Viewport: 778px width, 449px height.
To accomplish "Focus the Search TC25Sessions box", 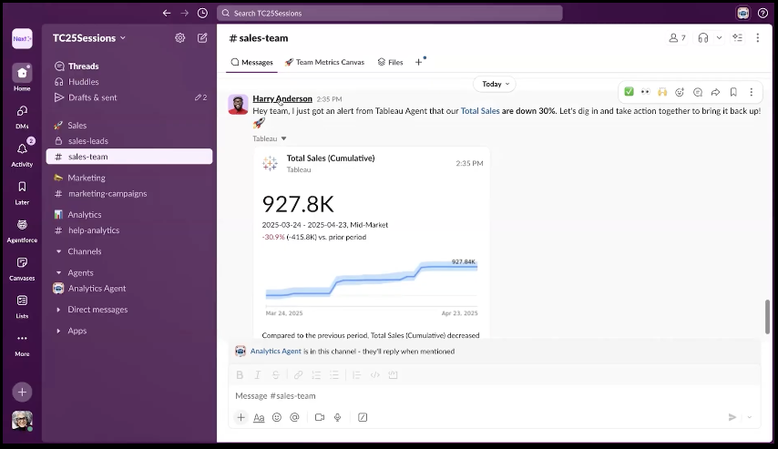I will pyautogui.click(x=390, y=14).
